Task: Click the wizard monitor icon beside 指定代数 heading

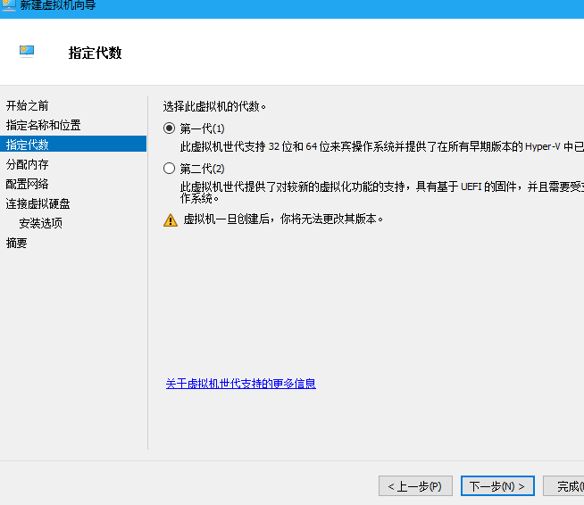Action: [27, 52]
